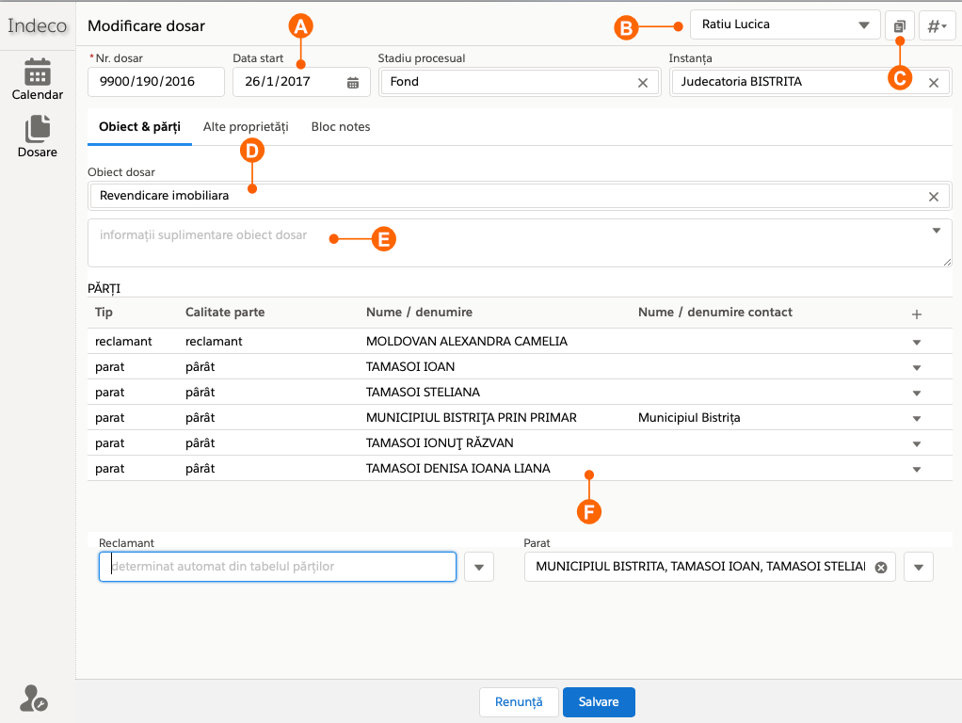The image size is (962, 723).
Task: Clear the Stadiu procesual field
Action: pos(643,83)
